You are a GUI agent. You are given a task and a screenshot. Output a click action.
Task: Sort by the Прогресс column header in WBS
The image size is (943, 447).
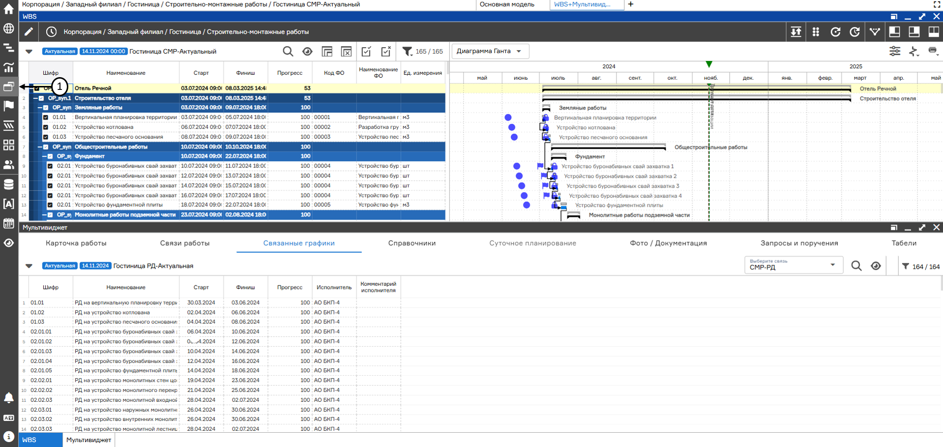pyautogui.click(x=290, y=73)
